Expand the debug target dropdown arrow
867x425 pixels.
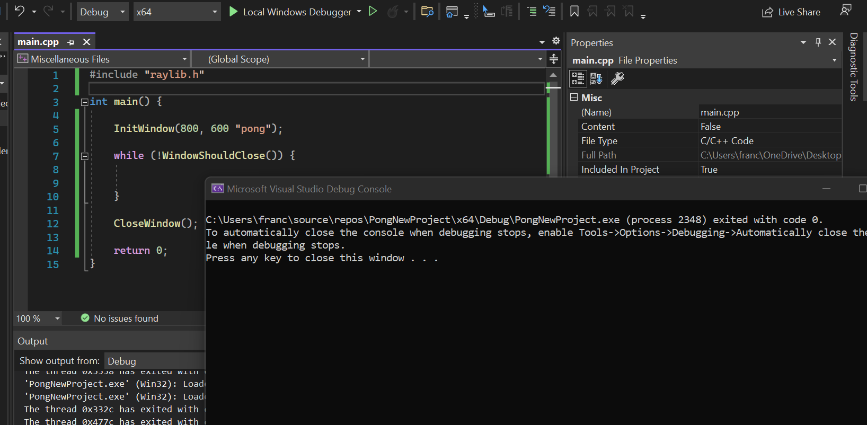[x=359, y=12]
